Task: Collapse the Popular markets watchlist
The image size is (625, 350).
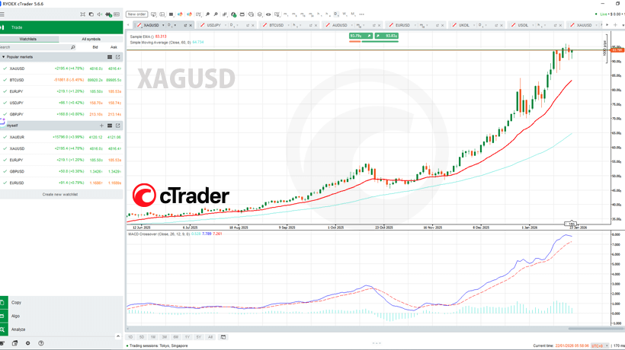Action: pyautogui.click(x=3, y=57)
